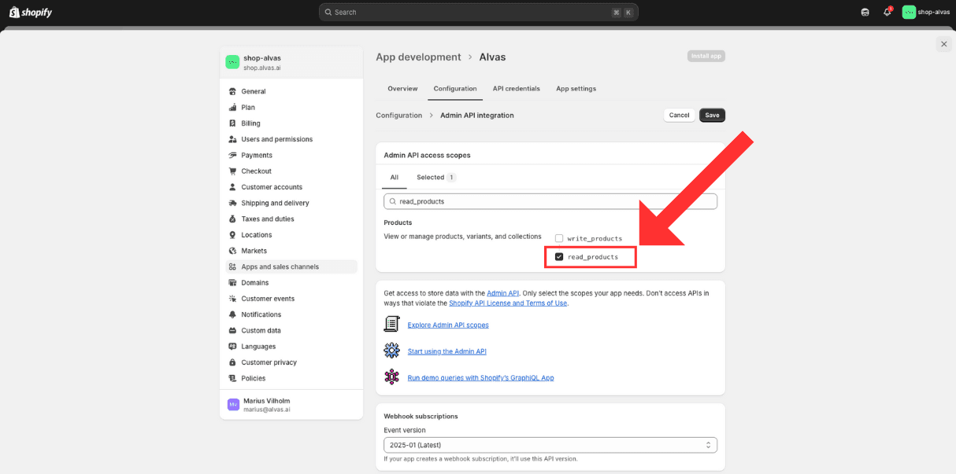Viewport: 956px width, 474px height.
Task: Click the Customer privacy lock icon
Action: [x=232, y=362]
